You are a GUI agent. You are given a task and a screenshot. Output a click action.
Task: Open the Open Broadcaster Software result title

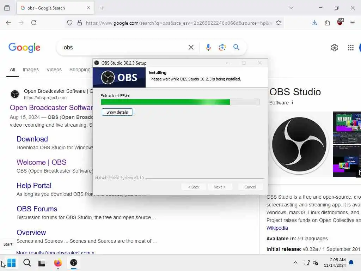tap(51, 108)
